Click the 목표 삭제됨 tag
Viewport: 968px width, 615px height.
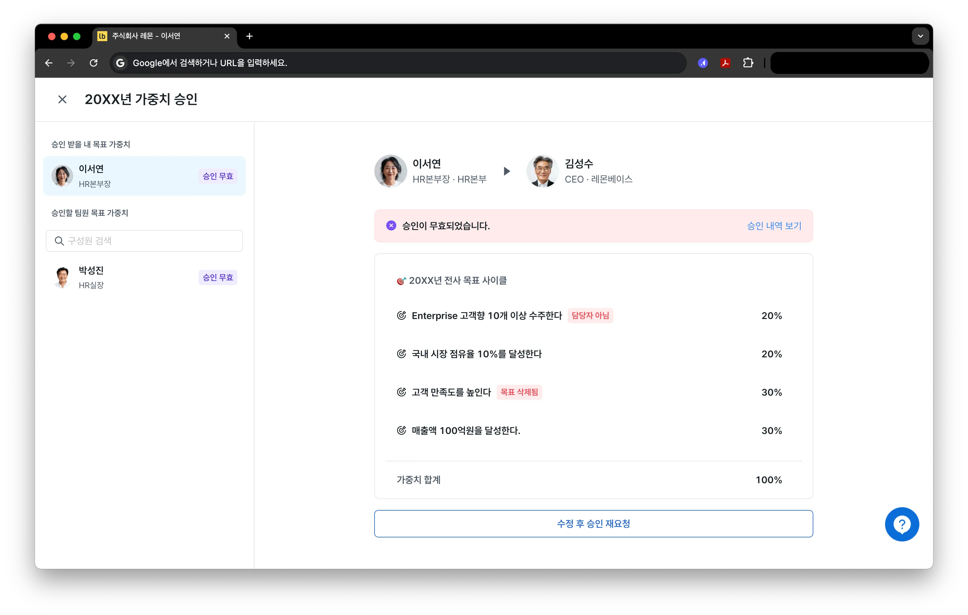[519, 393]
